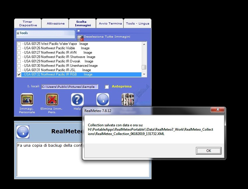This screenshot has width=248, height=189.
Task: Open the Attivazione tab
Action: coord(55,23)
